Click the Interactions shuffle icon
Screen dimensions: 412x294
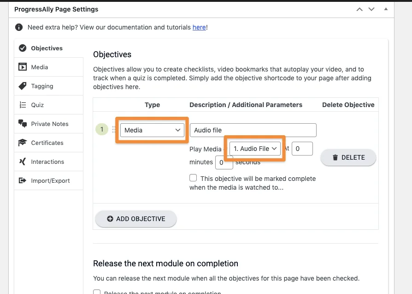point(22,162)
